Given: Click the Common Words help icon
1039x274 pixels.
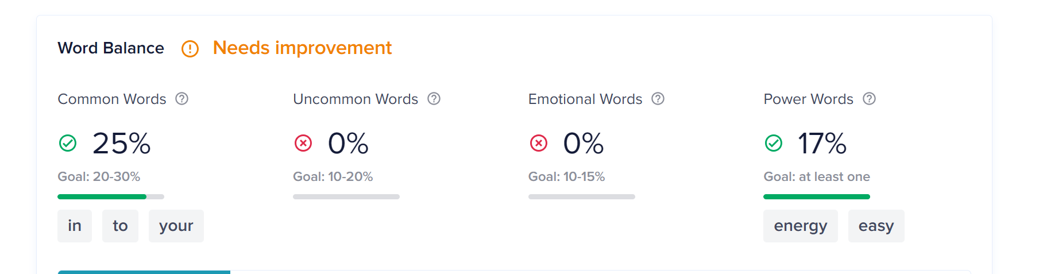Looking at the screenshot, I should [181, 99].
